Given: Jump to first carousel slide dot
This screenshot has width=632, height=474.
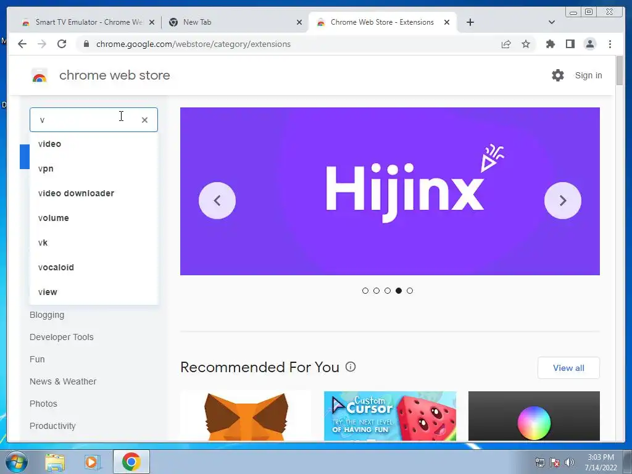Looking at the screenshot, I should [365, 291].
